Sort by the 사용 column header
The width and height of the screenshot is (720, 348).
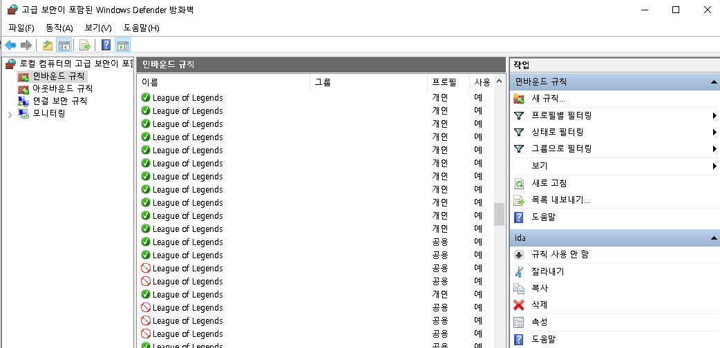pyautogui.click(x=481, y=83)
